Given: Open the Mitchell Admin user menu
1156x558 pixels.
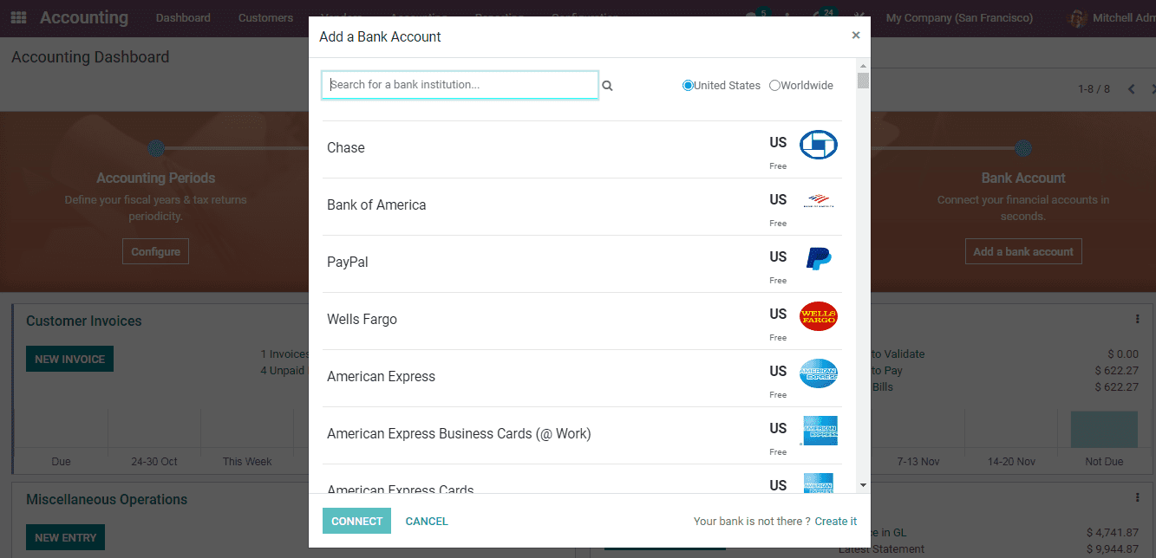Looking at the screenshot, I should (x=1119, y=17).
